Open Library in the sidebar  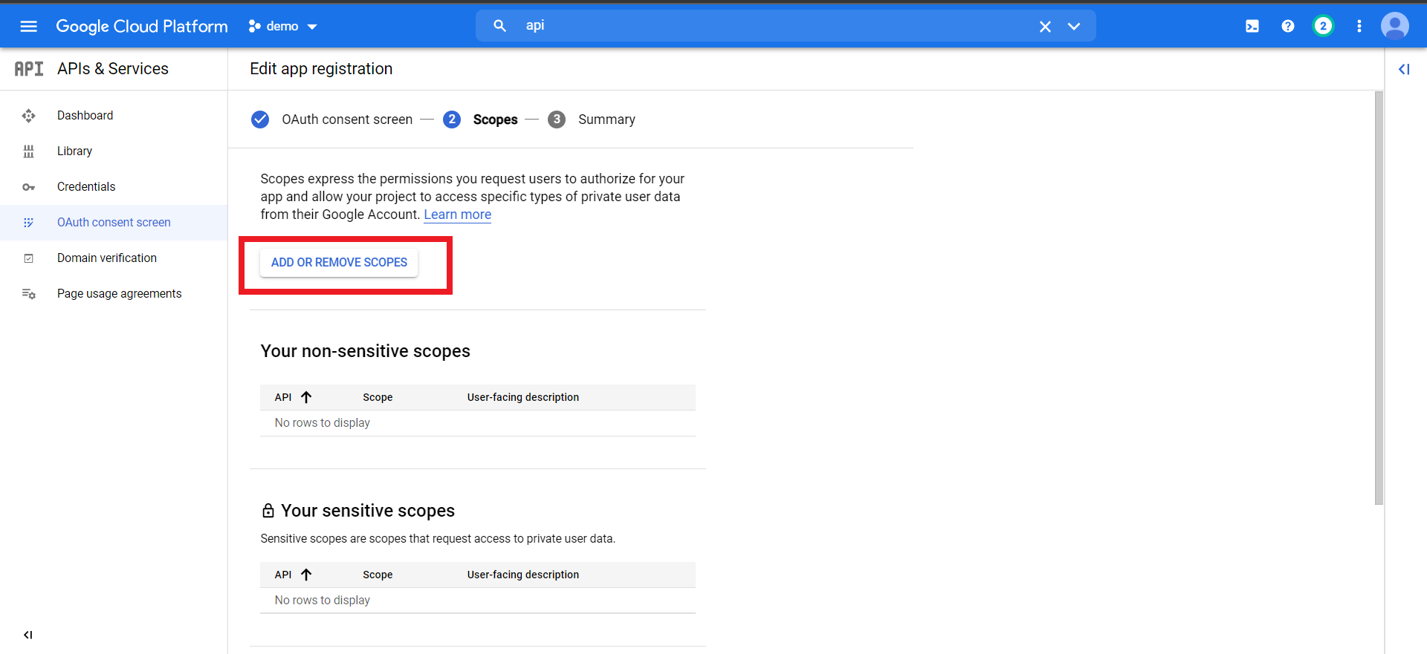click(x=74, y=151)
